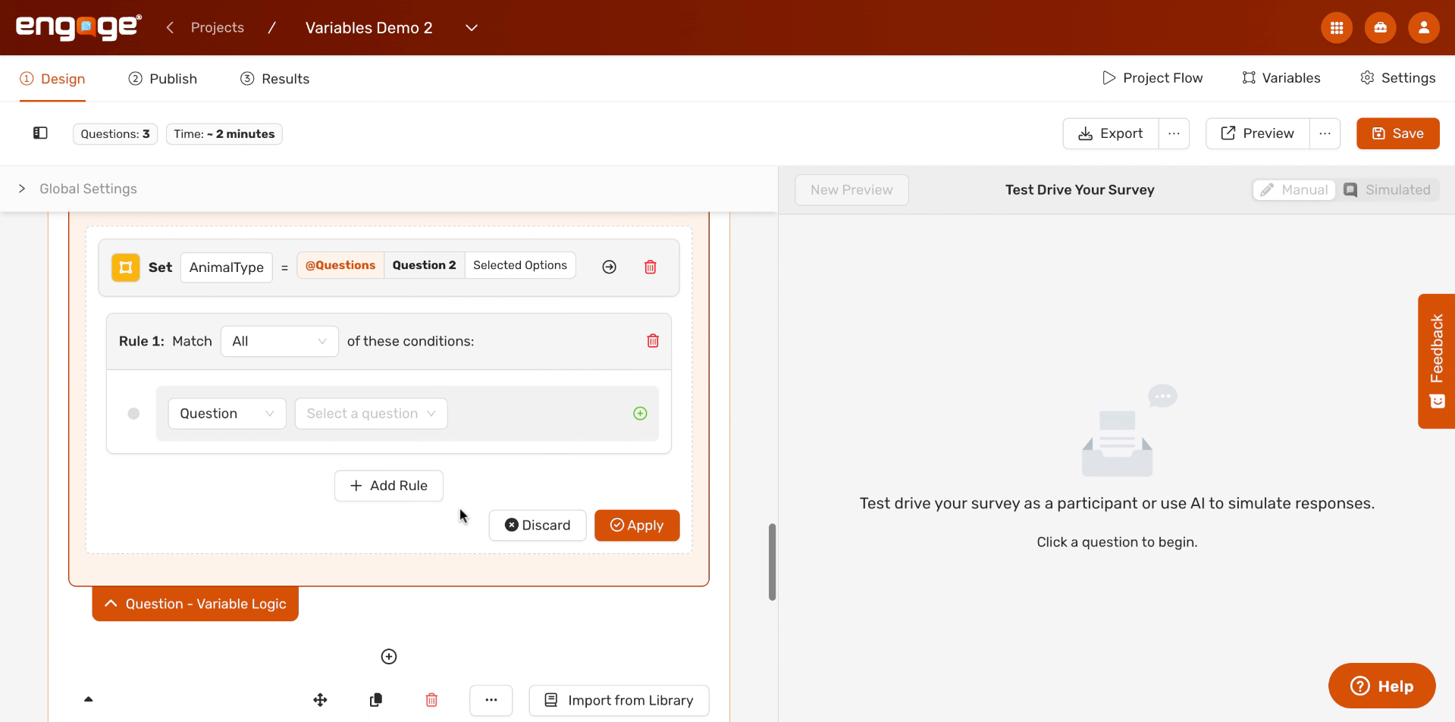Add a new item with circled plus below logic
The image size is (1455, 722).
coord(389,656)
